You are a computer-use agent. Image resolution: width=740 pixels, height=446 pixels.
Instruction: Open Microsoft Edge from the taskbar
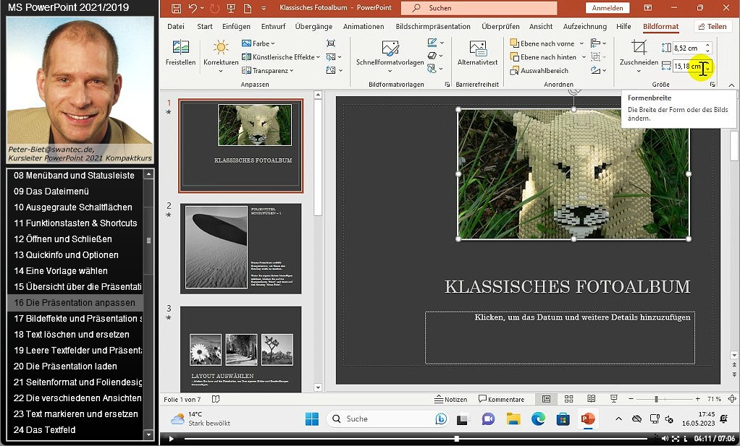538,419
